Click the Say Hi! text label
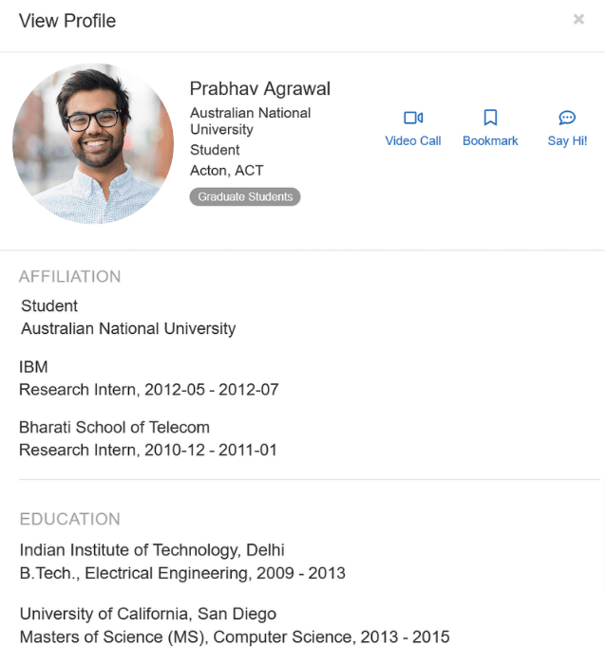606x664 pixels. [x=567, y=140]
